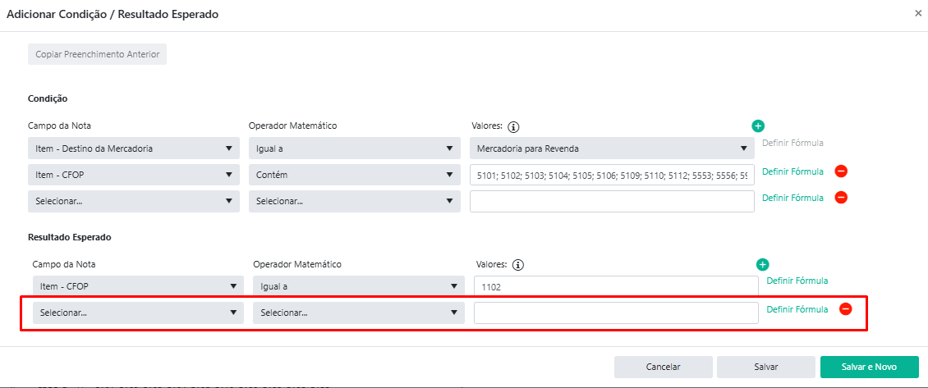Remove the empty Condição row
This screenshot has width=928, height=388.
tap(841, 198)
